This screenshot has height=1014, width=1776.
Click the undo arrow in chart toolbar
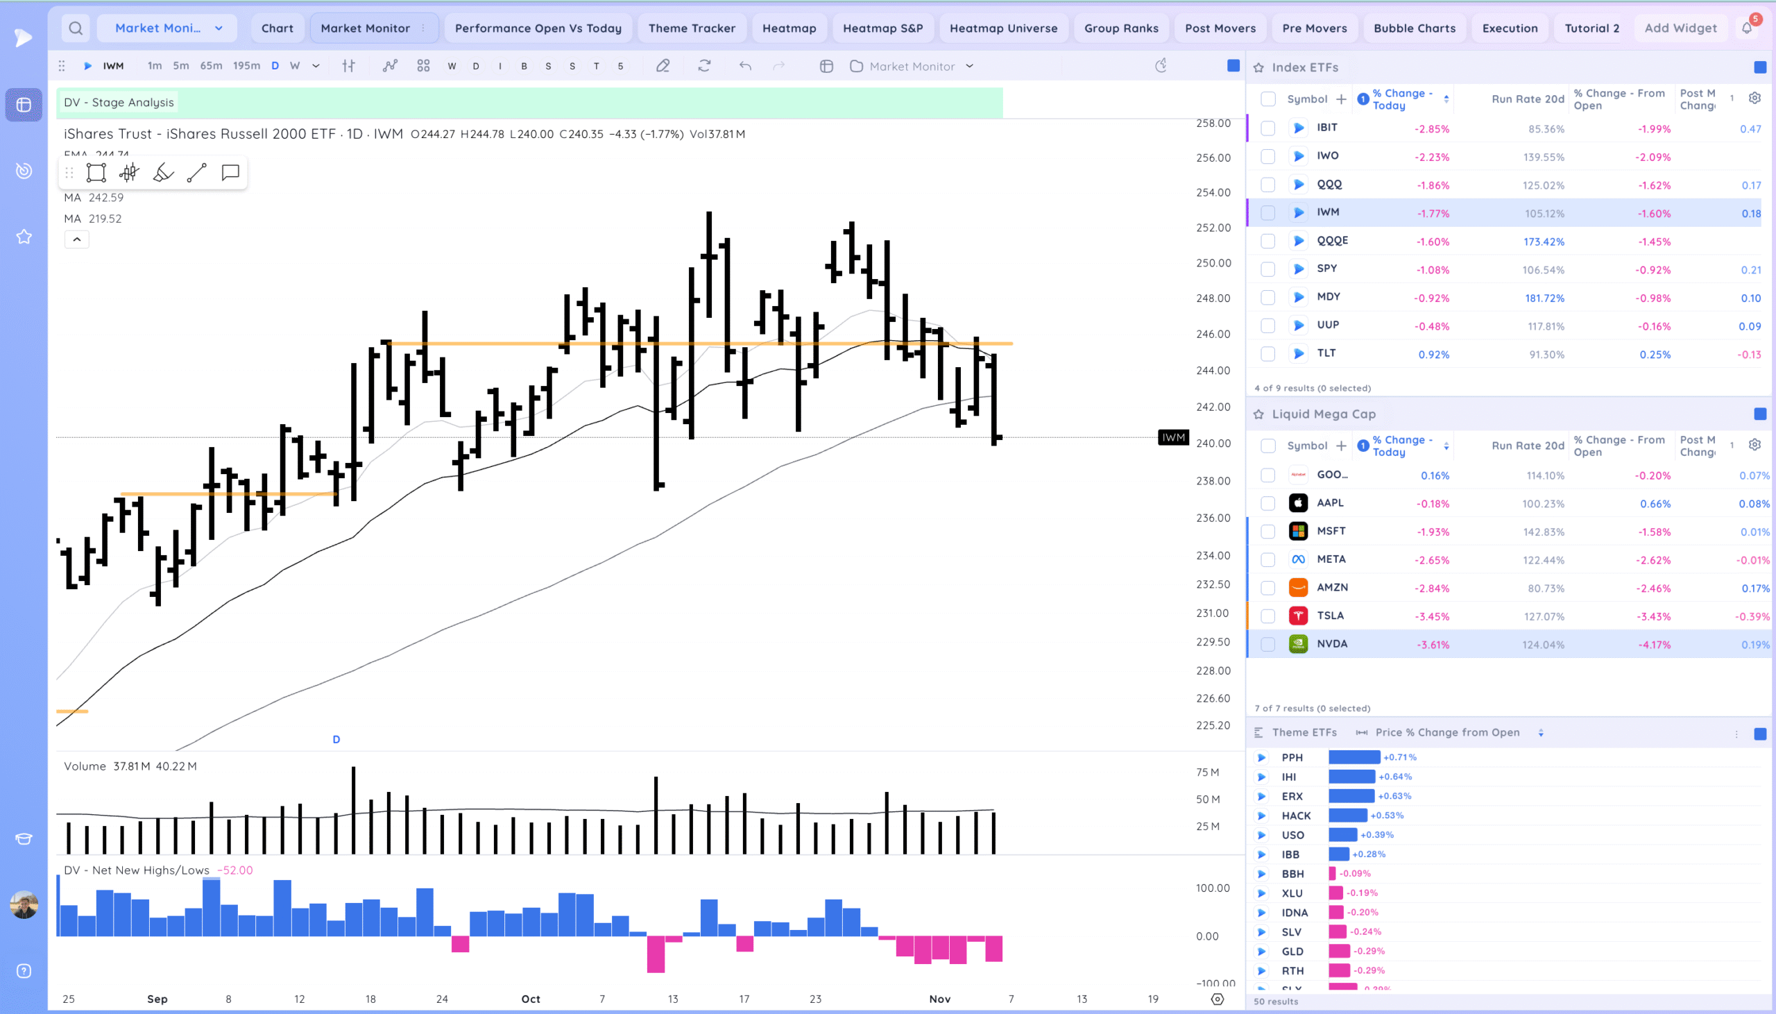pos(745,65)
